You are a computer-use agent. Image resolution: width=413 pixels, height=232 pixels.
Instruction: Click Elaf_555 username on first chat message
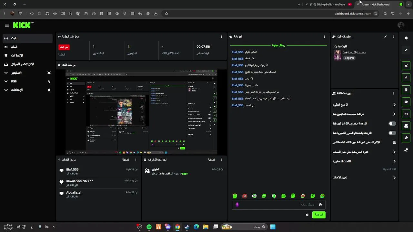pos(237,52)
